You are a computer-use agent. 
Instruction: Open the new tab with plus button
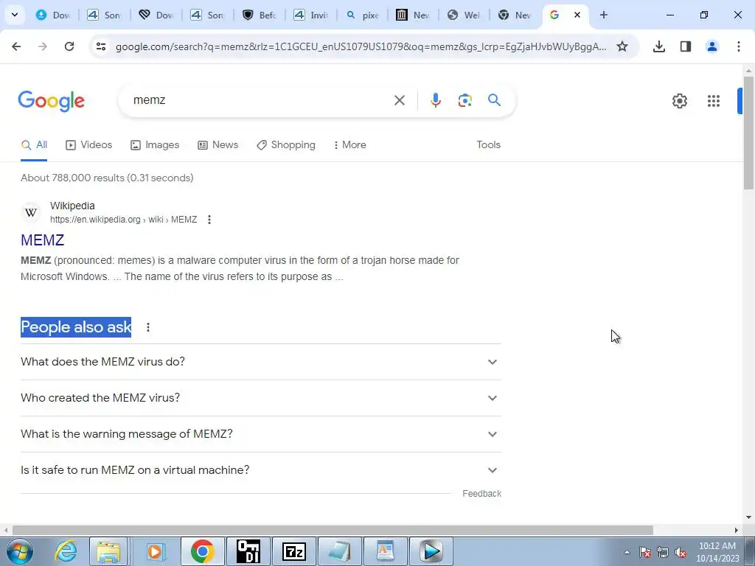click(x=603, y=15)
